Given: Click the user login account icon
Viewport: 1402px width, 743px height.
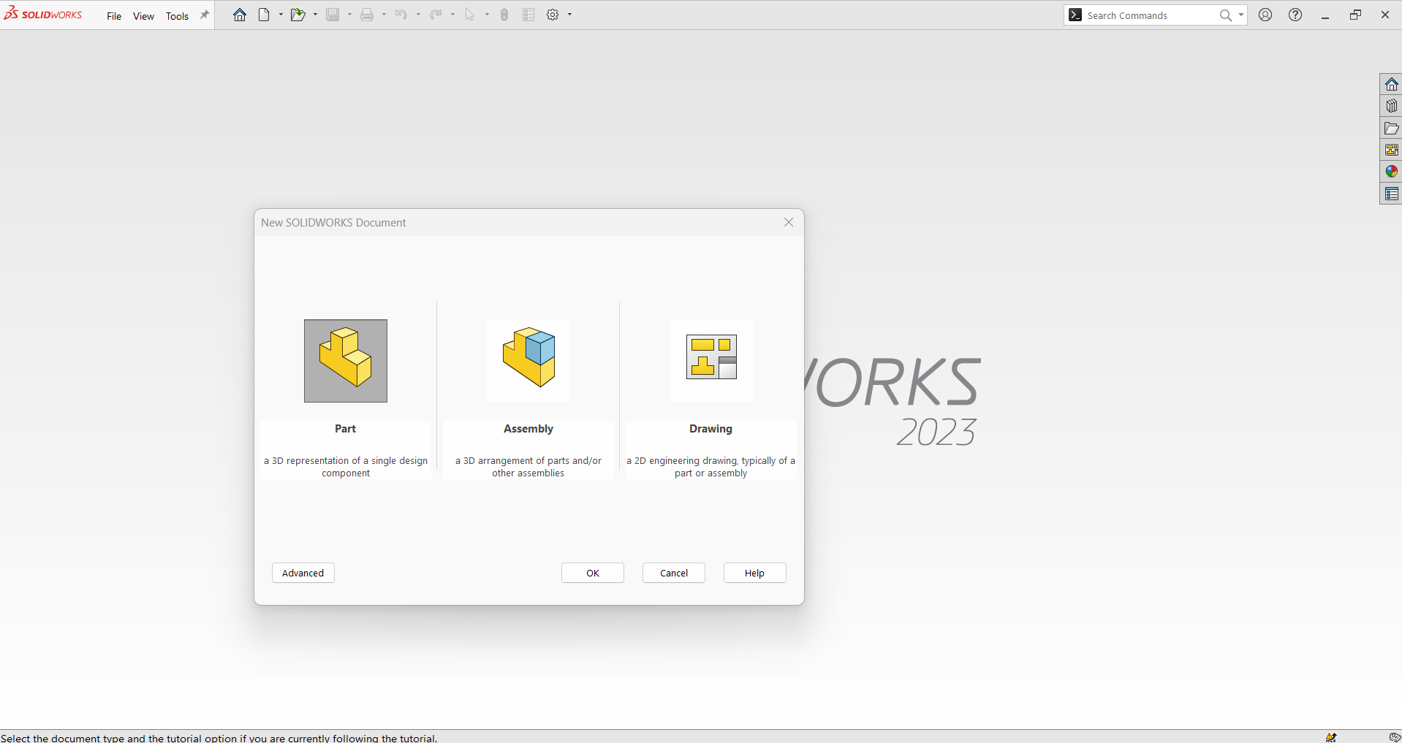Looking at the screenshot, I should pos(1265,15).
